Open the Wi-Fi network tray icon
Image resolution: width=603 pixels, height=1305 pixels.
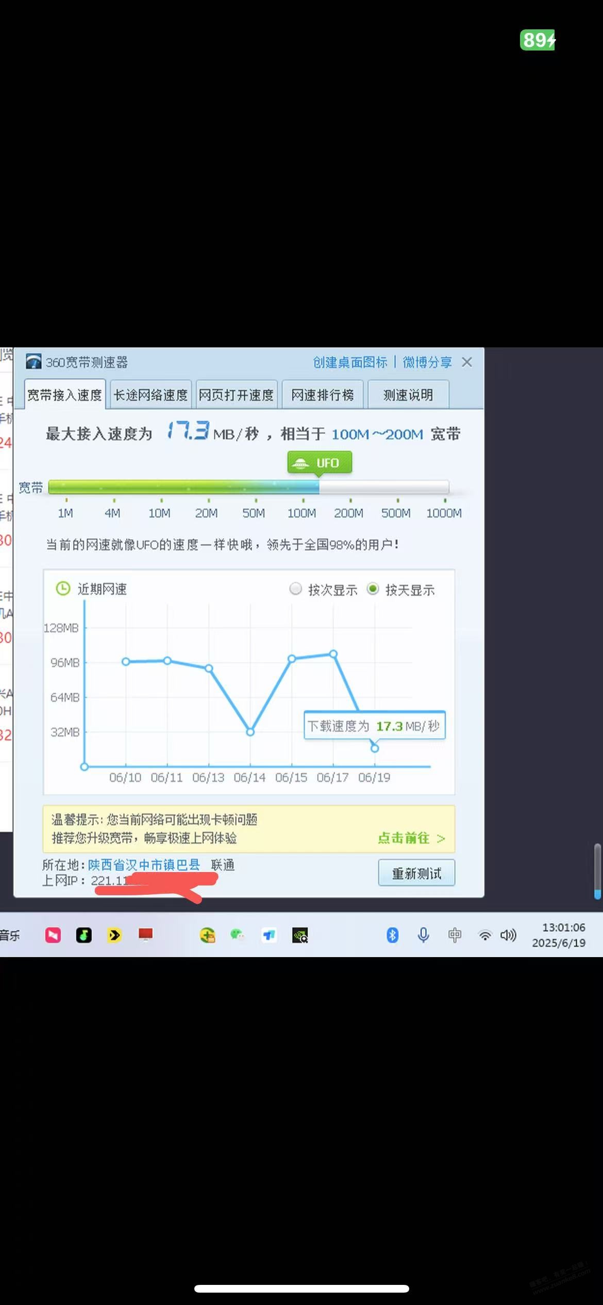pos(485,935)
